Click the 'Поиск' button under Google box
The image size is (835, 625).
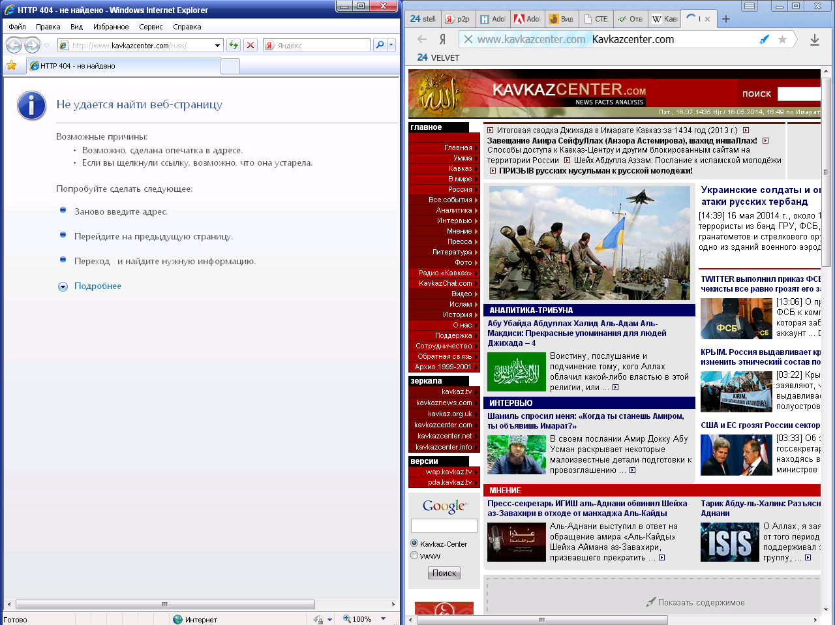(x=444, y=573)
